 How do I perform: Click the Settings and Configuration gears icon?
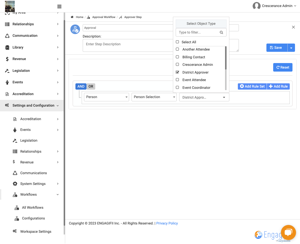click(x=7, y=105)
